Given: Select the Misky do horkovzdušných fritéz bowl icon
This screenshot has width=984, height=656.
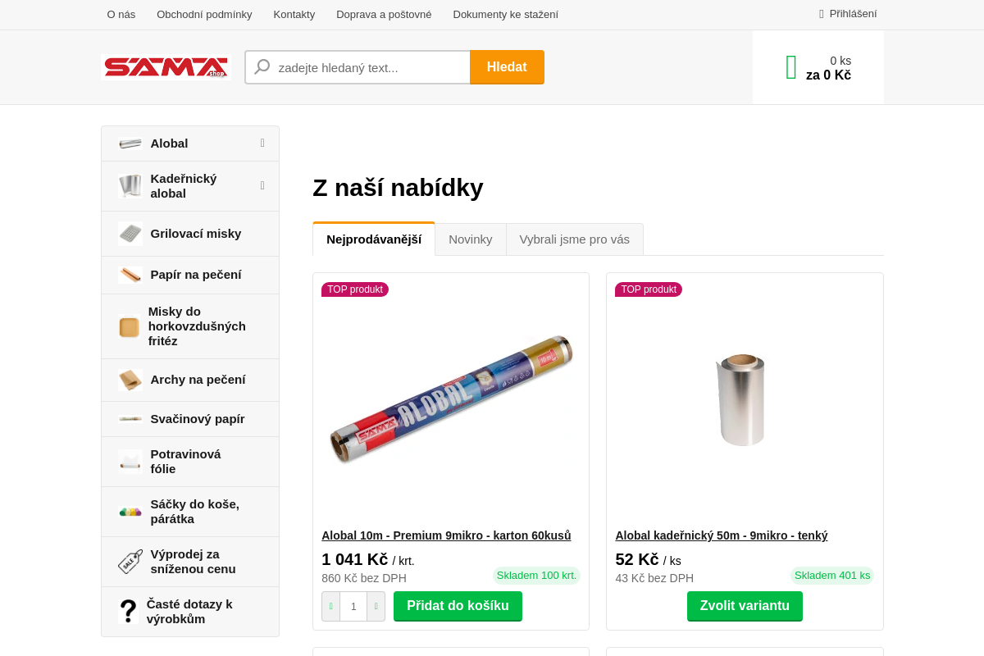Looking at the screenshot, I should click(x=129, y=326).
